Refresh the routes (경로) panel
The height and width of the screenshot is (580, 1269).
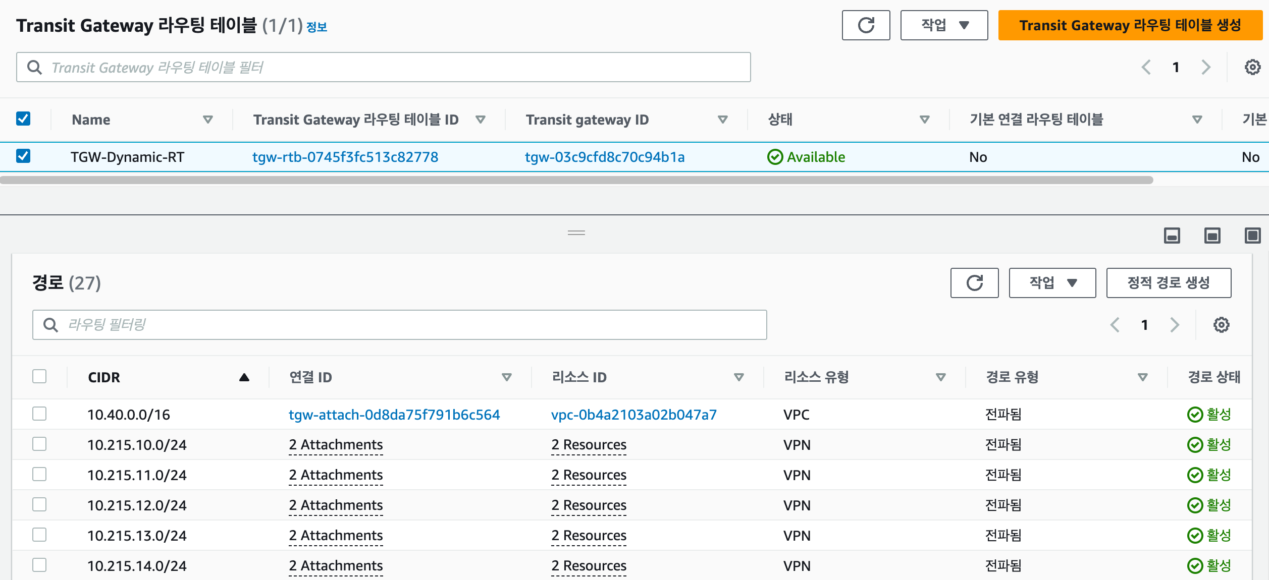point(974,283)
